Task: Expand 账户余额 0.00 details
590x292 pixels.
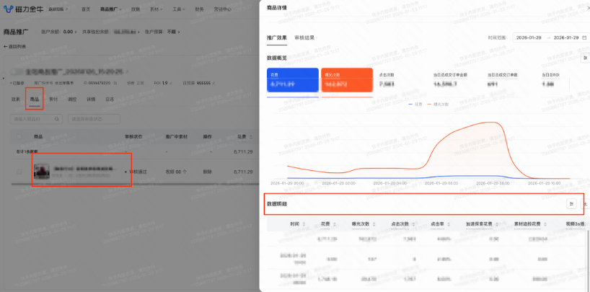Action: 58,32
